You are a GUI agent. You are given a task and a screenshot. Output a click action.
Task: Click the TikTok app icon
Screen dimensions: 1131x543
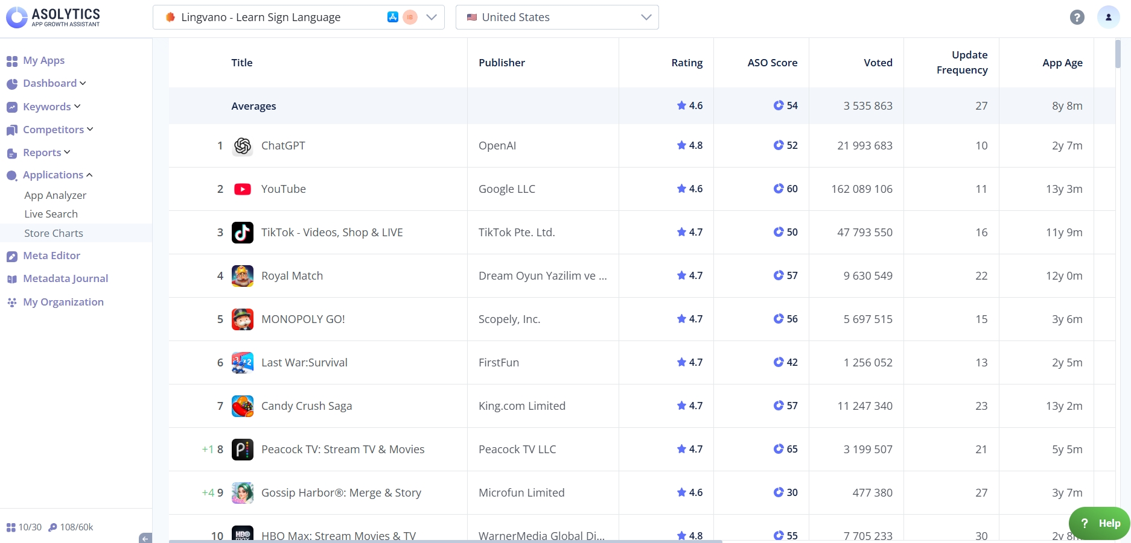click(x=243, y=233)
